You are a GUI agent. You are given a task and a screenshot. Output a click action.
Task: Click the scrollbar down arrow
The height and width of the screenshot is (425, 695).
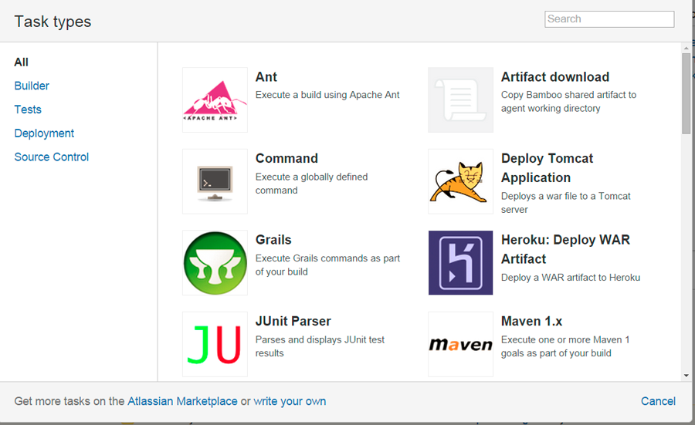click(x=687, y=376)
